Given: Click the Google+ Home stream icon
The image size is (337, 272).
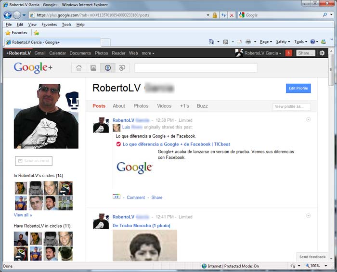Looking at the screenshot, I should (78, 68).
